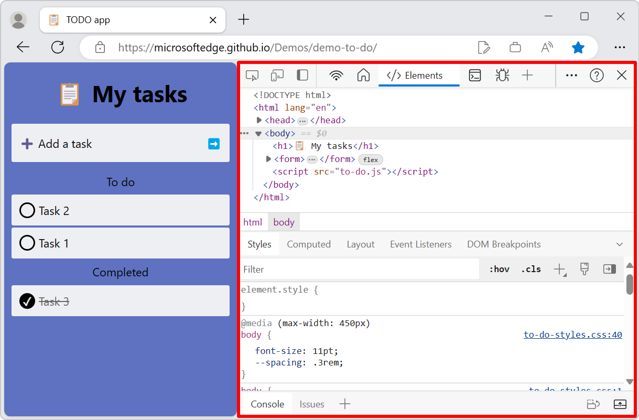Image resolution: width=639 pixels, height=420 pixels.
Task: Open the Console drawer tab
Action: click(x=267, y=404)
